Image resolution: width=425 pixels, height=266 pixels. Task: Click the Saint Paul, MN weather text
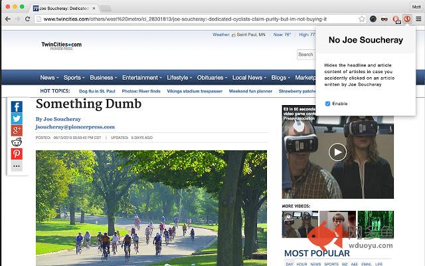click(x=251, y=35)
